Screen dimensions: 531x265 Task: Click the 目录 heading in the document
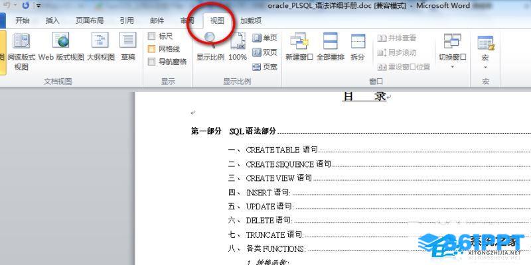(364, 96)
